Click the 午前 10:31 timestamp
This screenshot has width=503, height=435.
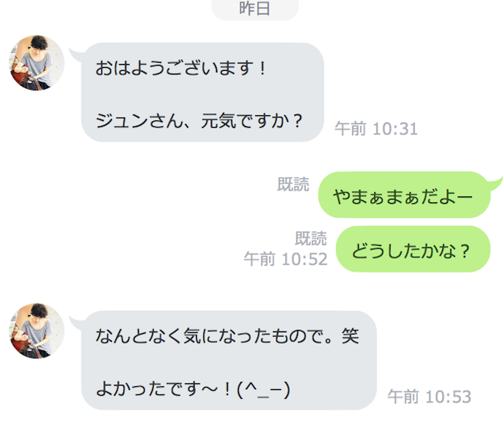coord(376,129)
